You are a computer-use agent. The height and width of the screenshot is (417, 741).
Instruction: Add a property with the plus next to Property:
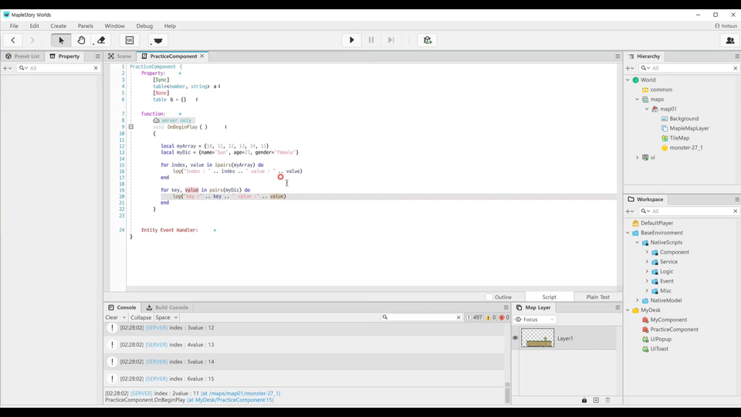pyautogui.click(x=180, y=73)
